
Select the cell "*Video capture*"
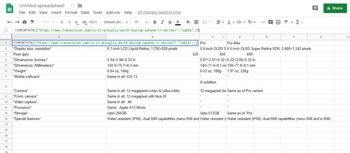[59, 102]
